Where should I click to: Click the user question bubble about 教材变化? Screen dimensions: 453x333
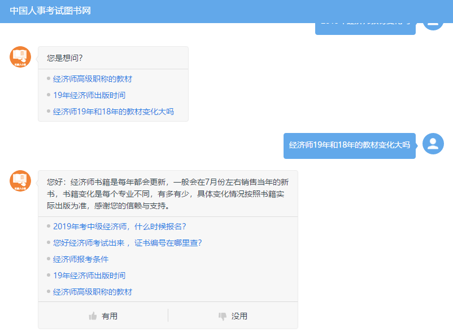pos(349,144)
